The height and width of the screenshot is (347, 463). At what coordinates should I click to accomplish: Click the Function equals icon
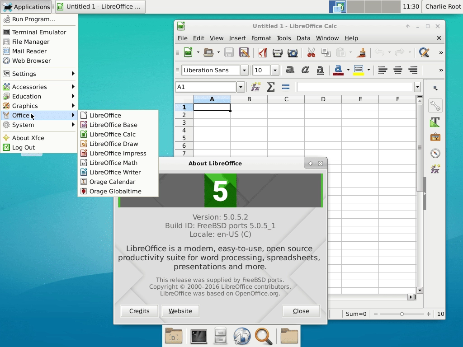point(286,87)
